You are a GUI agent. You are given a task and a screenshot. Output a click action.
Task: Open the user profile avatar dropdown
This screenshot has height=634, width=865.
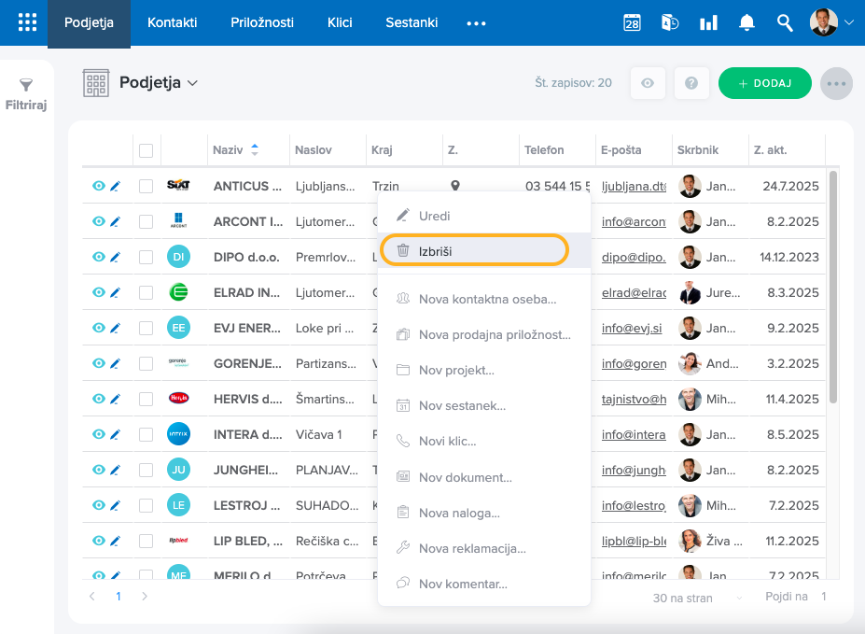point(830,22)
